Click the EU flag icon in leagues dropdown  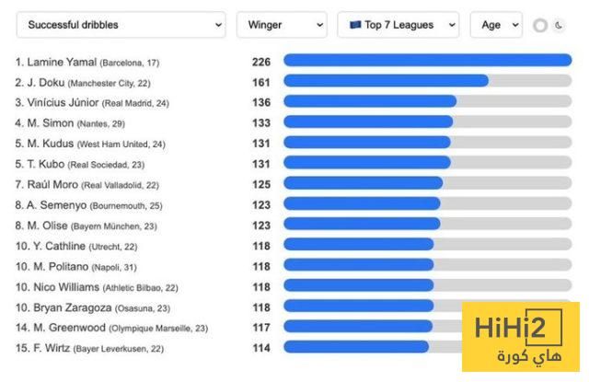pos(355,25)
